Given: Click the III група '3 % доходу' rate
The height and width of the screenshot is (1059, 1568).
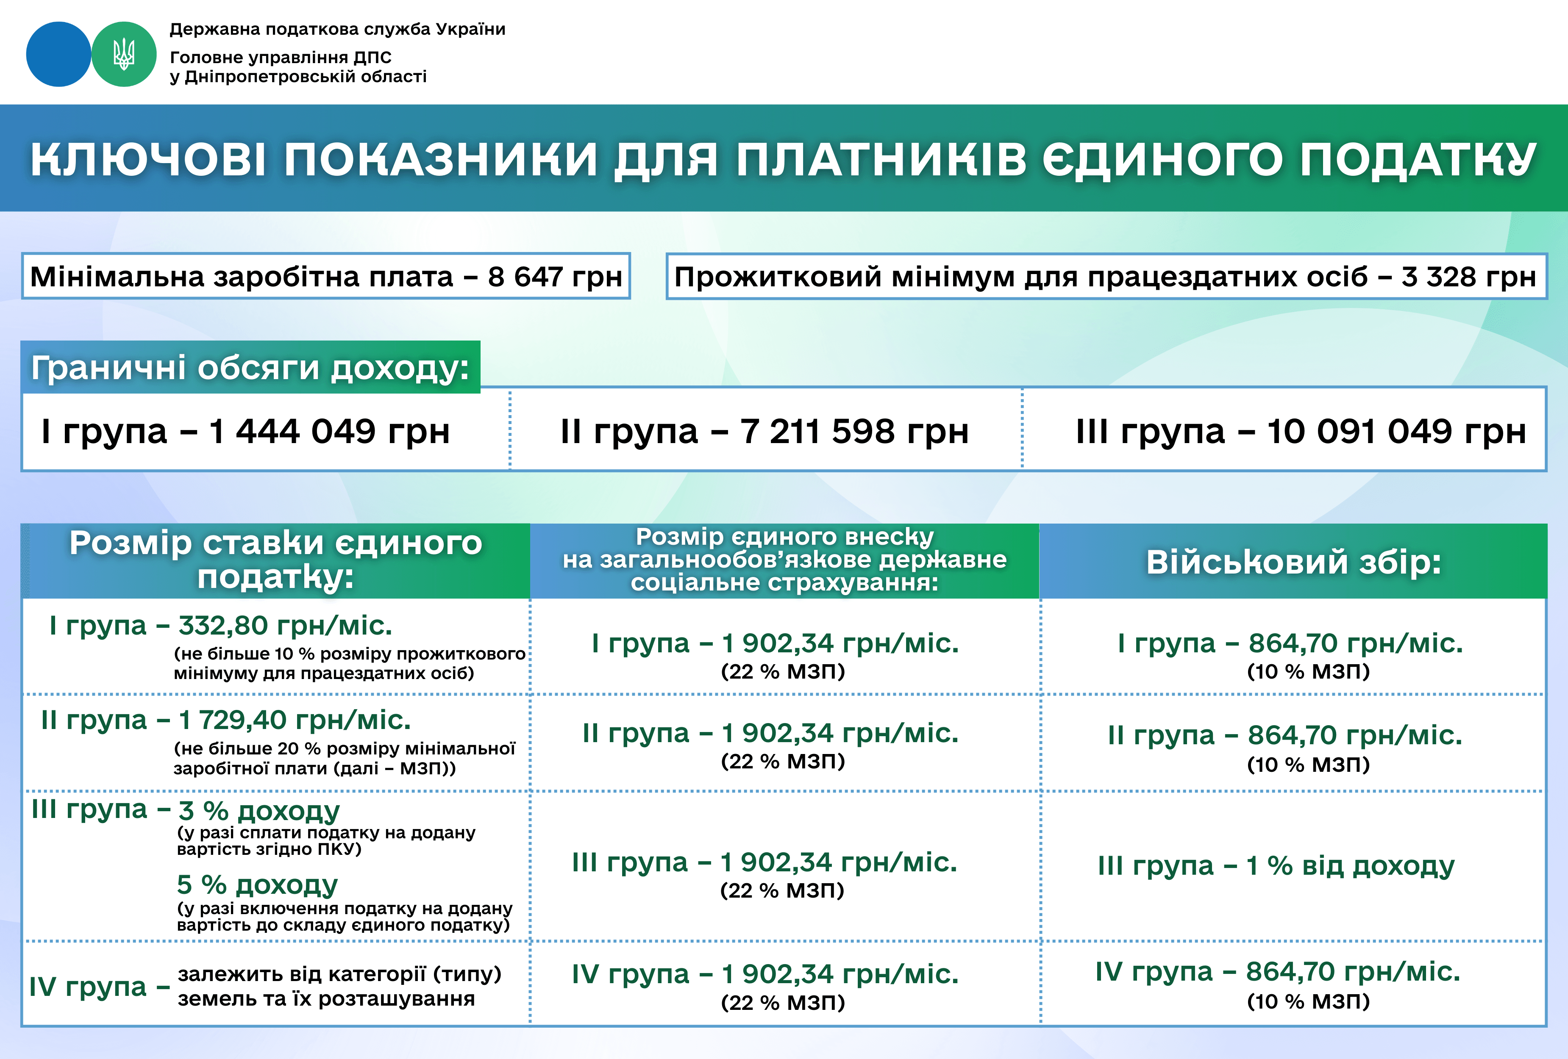Looking at the screenshot, I should pyautogui.click(x=259, y=810).
